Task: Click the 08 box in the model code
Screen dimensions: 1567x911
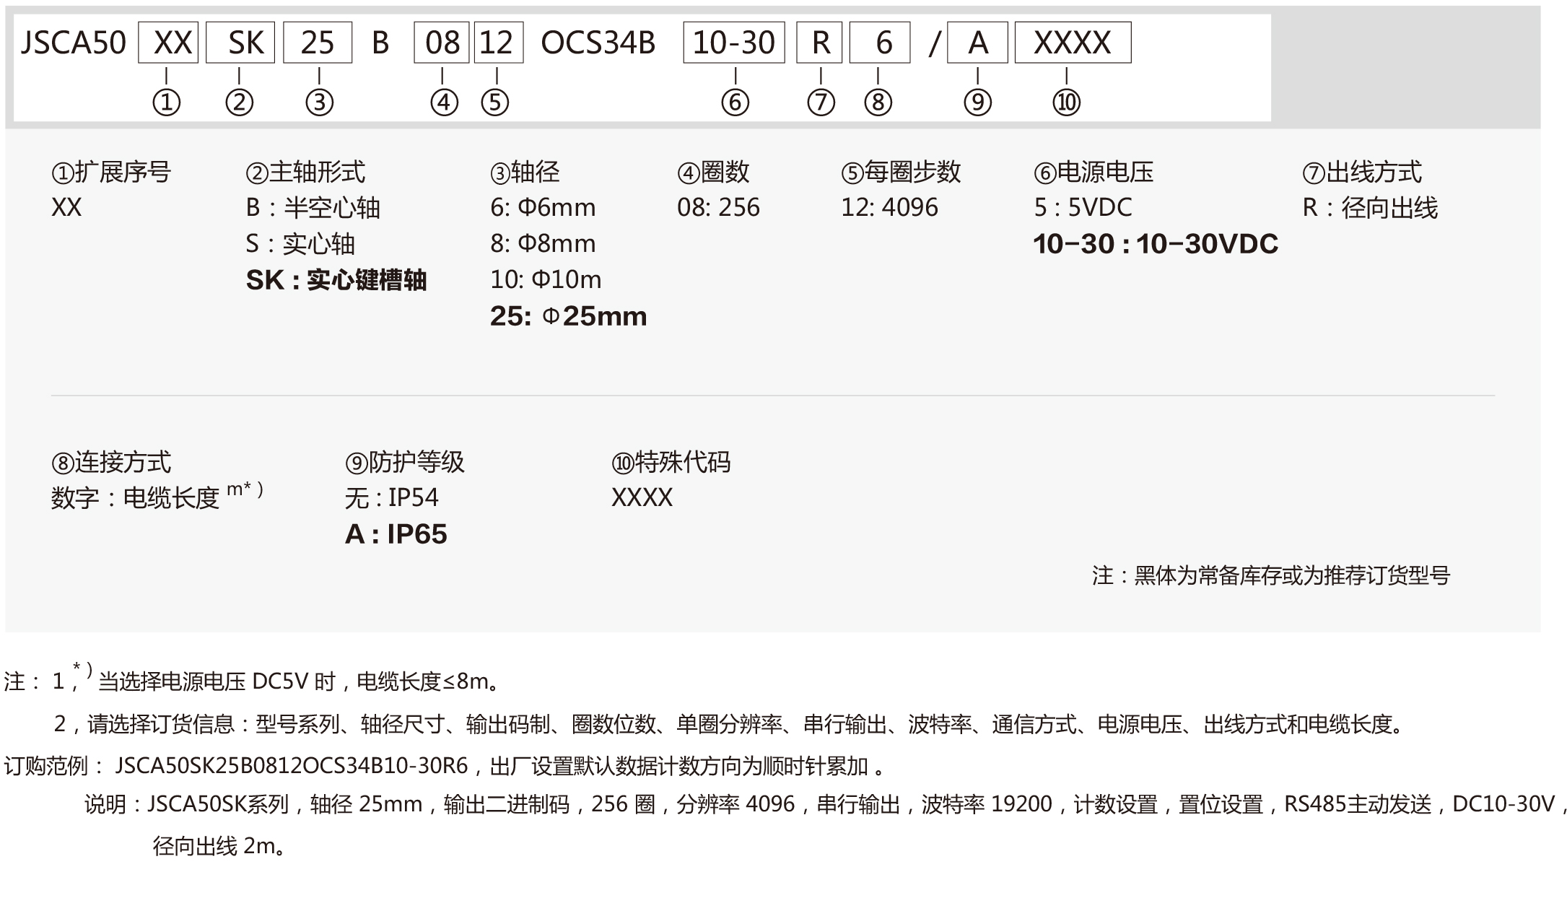Action: coord(442,43)
